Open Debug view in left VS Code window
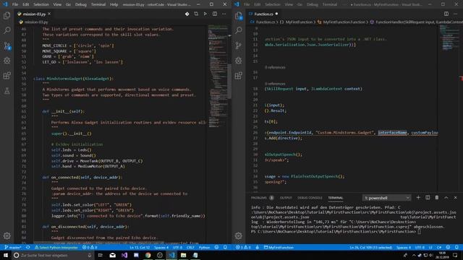The image size is (463, 260). pyautogui.click(x=7, y=61)
